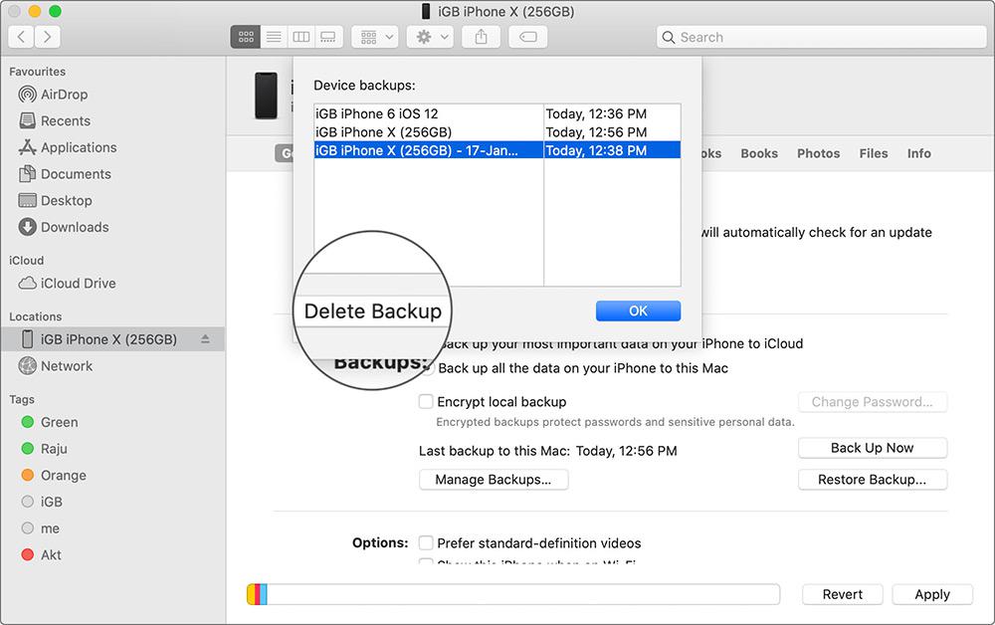
Task: Click the Revert button
Action: click(x=843, y=594)
